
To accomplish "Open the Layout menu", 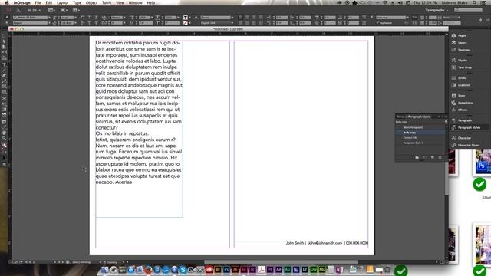I will pos(62,2).
